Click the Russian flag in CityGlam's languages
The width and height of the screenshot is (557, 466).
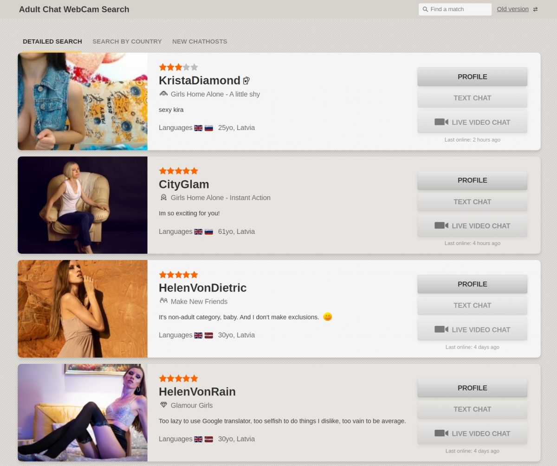pos(209,232)
